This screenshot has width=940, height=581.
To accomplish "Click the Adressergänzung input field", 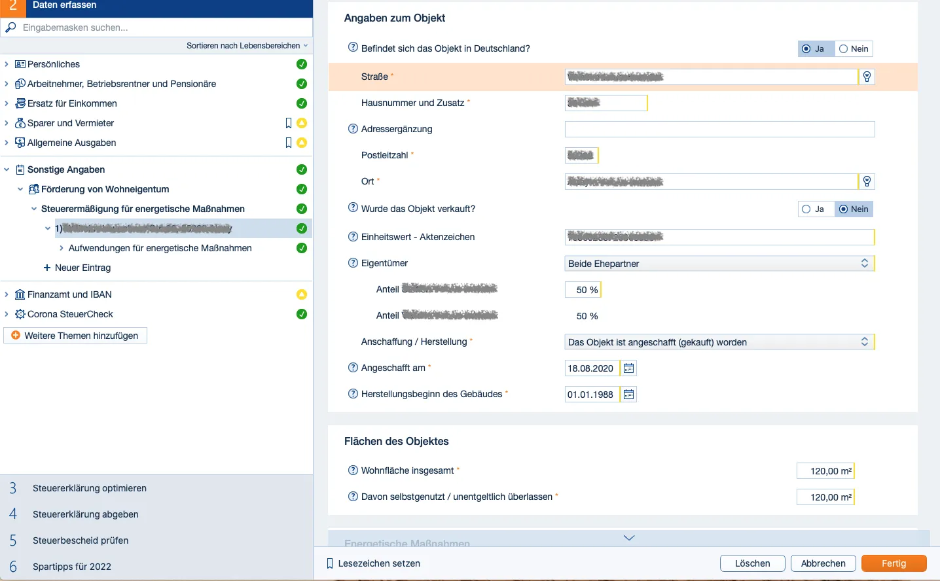I will coord(719,130).
